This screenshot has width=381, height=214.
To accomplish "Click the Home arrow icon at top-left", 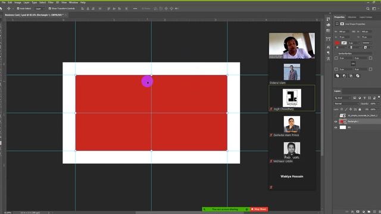I will click(1, 8).
